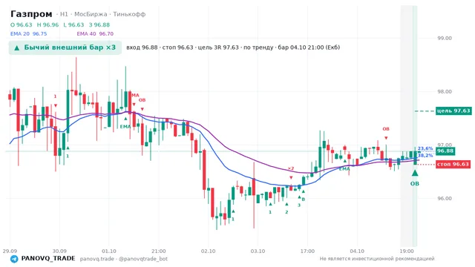Click the 'Газпром' ticker title

coord(31,14)
